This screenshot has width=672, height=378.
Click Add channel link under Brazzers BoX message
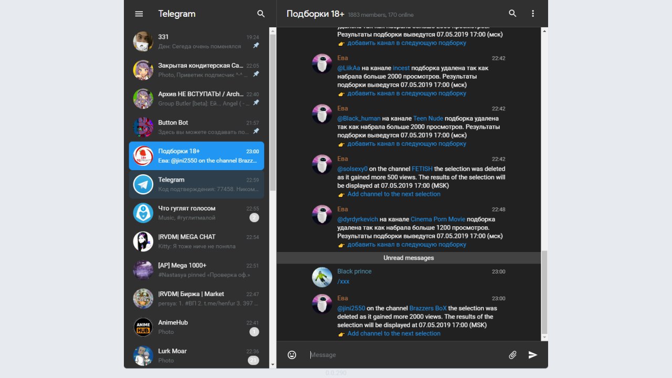coord(394,333)
